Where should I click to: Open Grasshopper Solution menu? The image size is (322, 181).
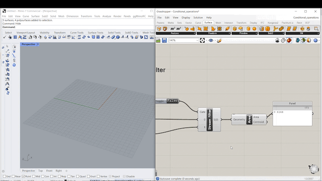tap(198, 18)
